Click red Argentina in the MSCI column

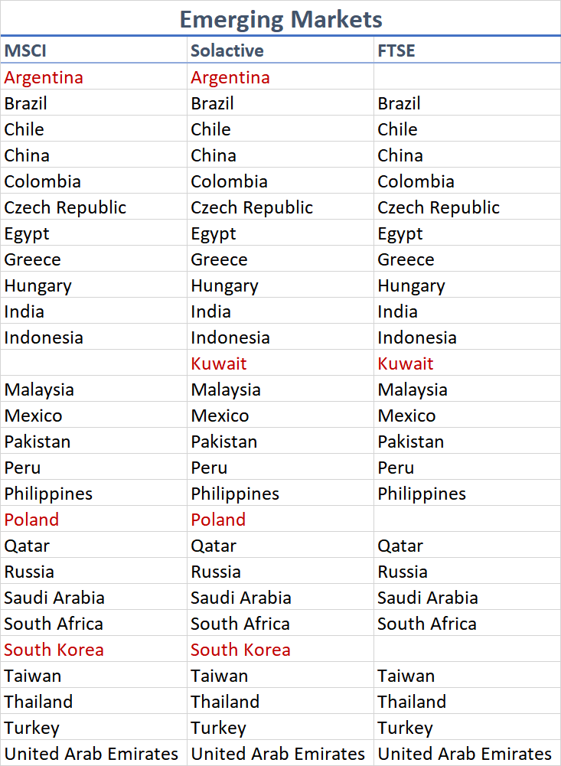44,77
